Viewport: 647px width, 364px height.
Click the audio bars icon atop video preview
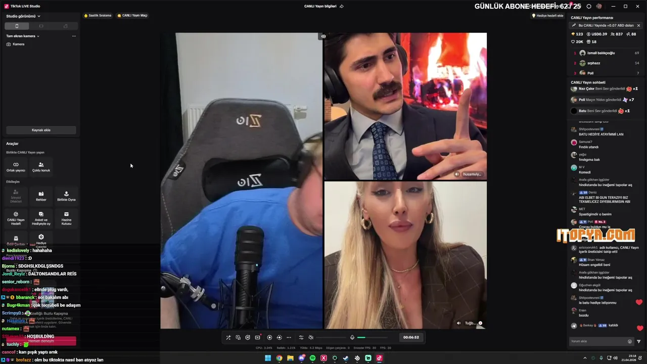323,36
